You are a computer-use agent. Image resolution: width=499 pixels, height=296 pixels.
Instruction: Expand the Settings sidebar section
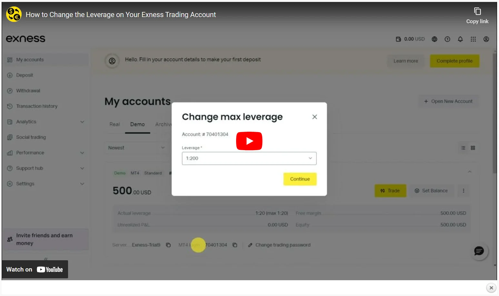click(x=45, y=184)
